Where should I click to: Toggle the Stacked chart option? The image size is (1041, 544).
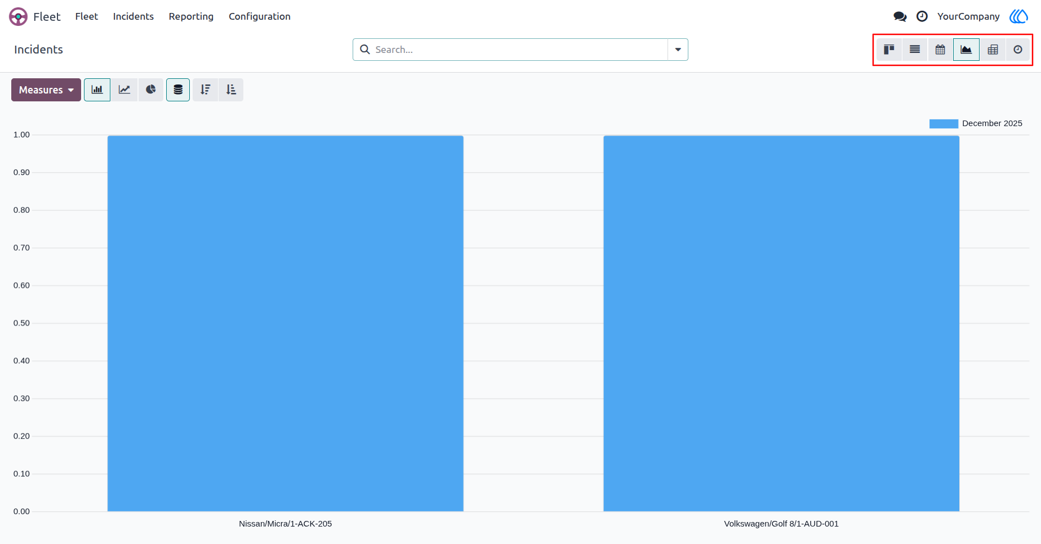pyautogui.click(x=178, y=90)
